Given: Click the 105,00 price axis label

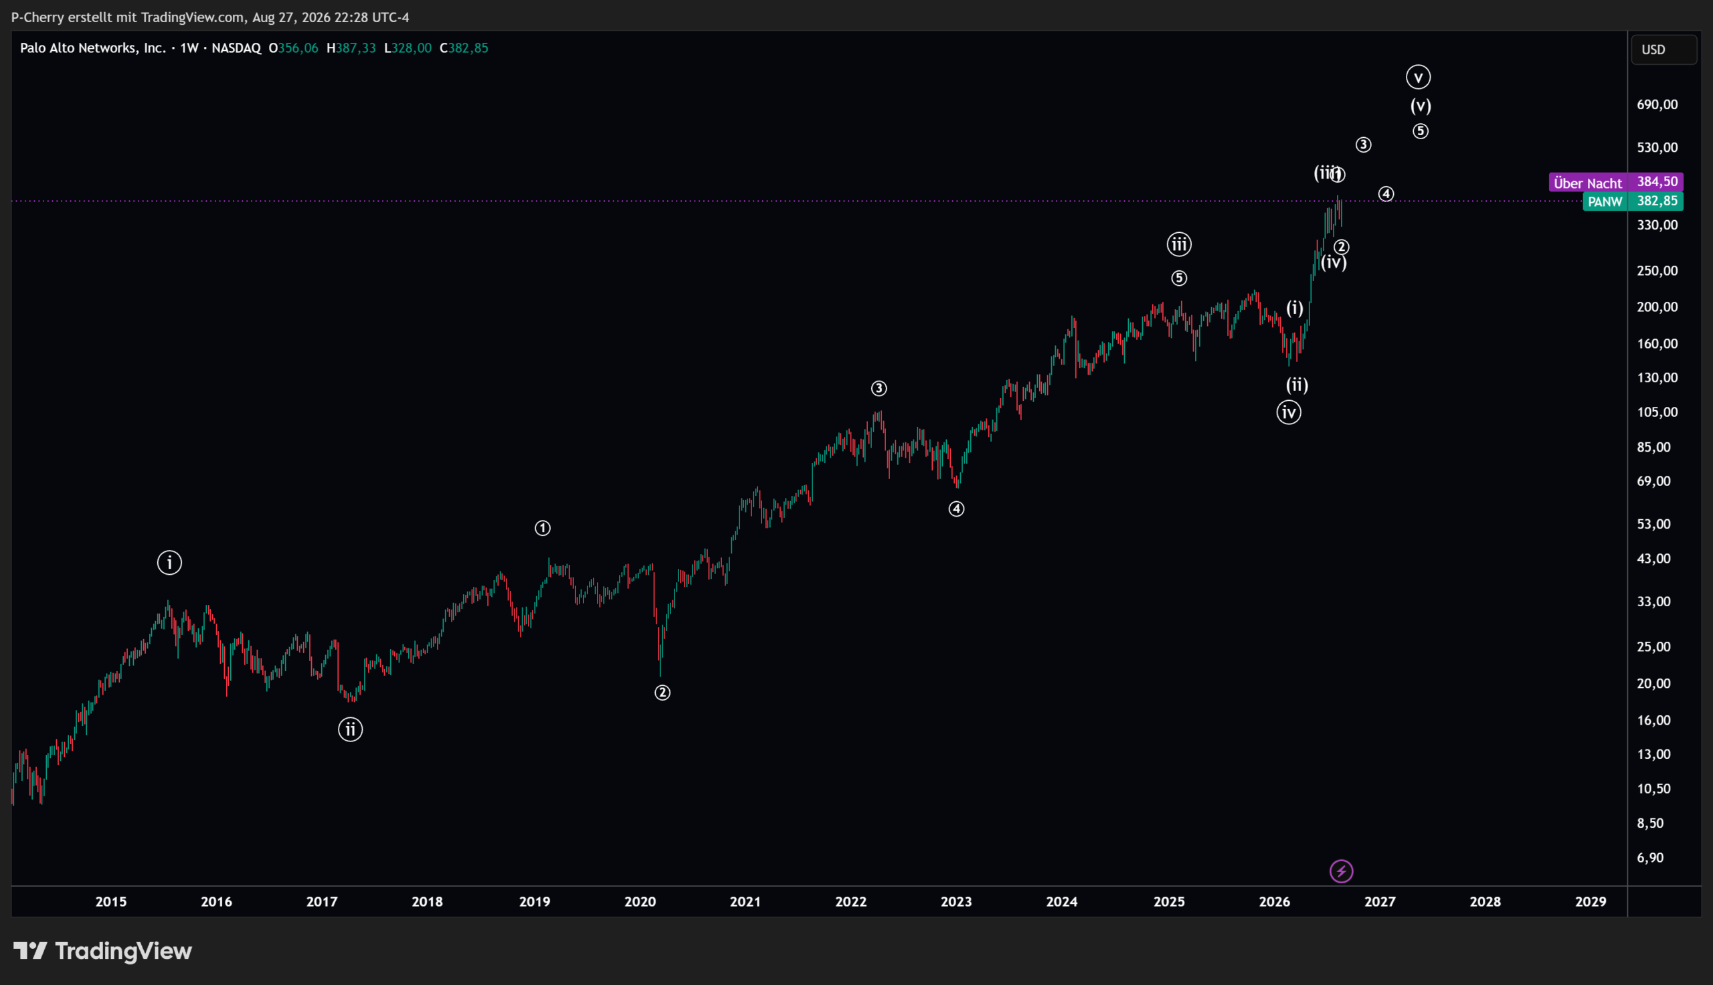Looking at the screenshot, I should [1657, 412].
